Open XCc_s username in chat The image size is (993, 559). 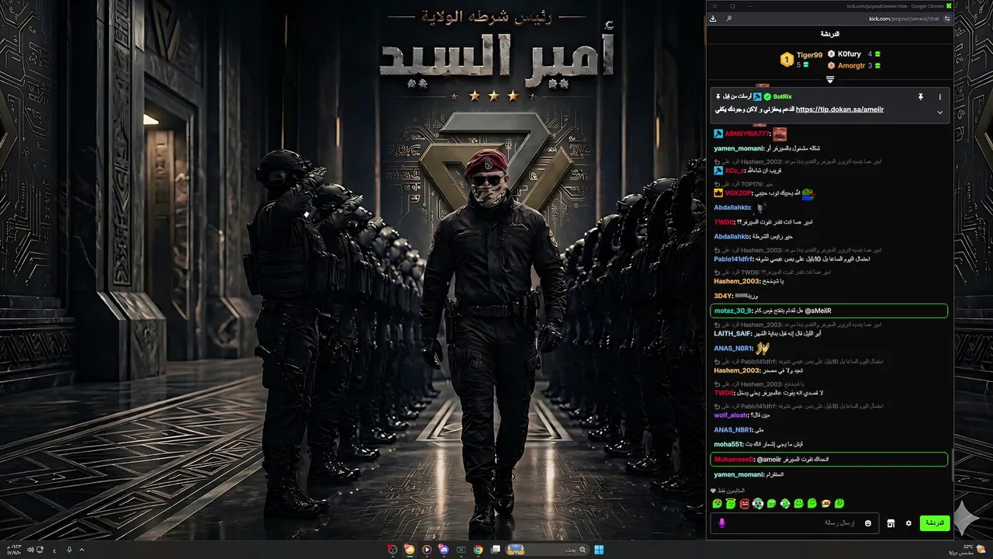point(735,170)
